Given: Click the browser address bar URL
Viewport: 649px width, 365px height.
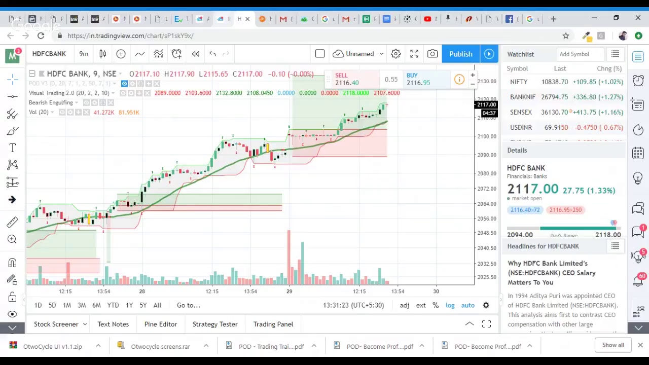Looking at the screenshot, I should 130,36.
